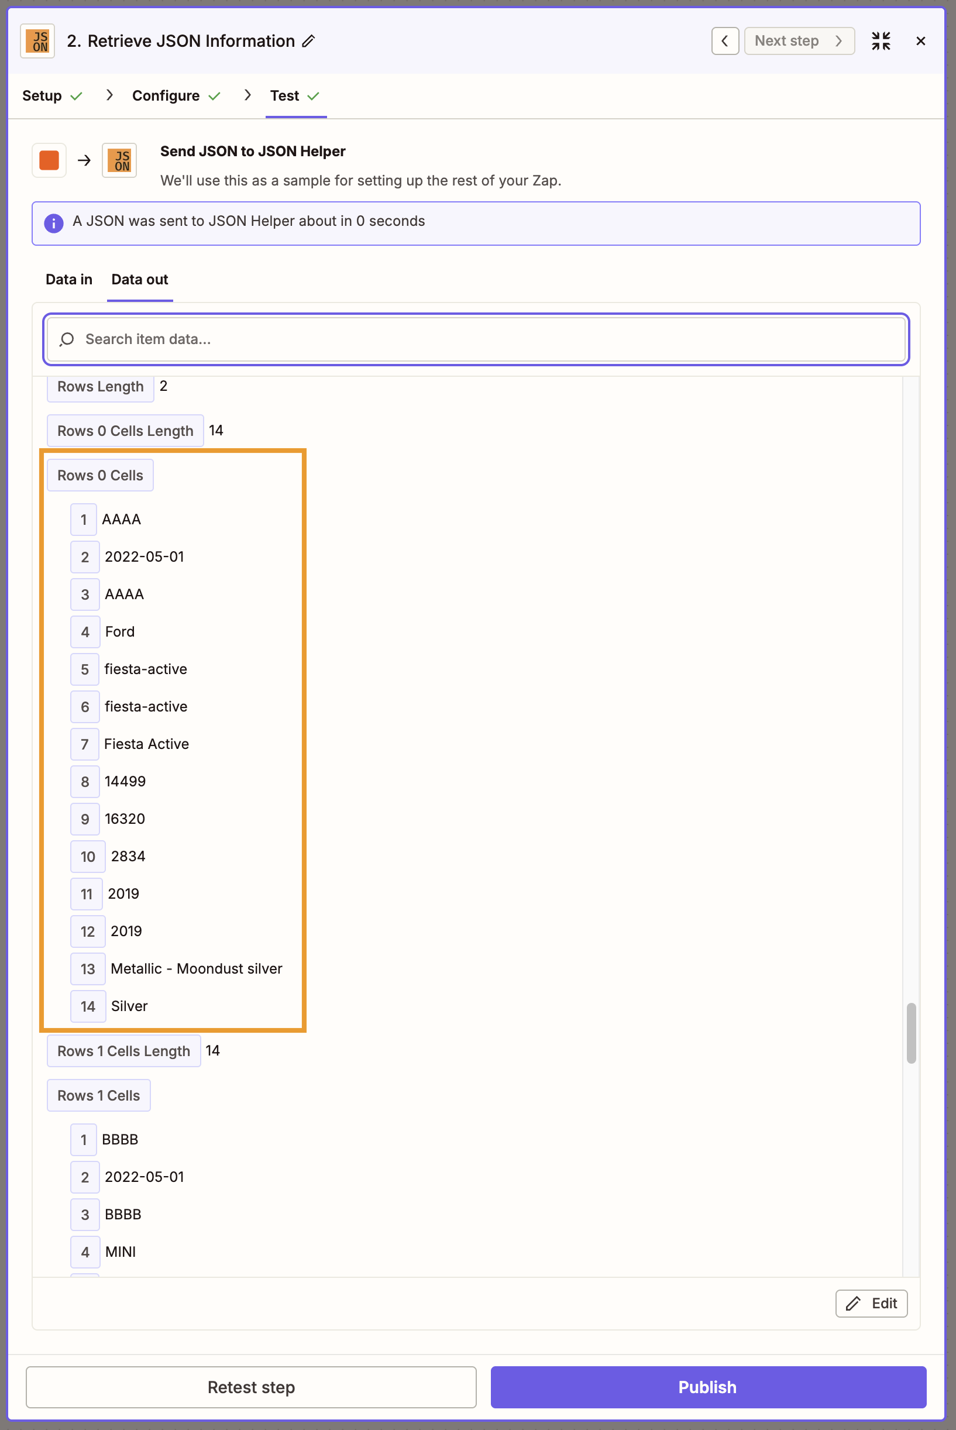
Task: Select the 16320 value
Action: (x=125, y=819)
